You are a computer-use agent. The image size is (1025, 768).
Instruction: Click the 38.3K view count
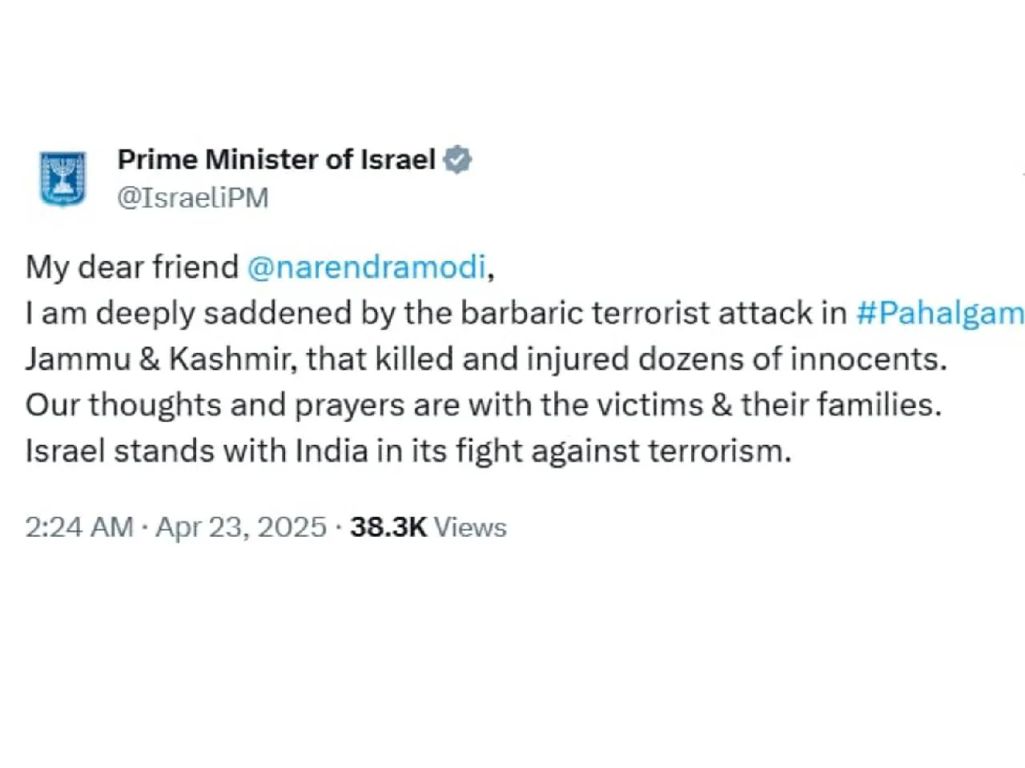point(388,527)
